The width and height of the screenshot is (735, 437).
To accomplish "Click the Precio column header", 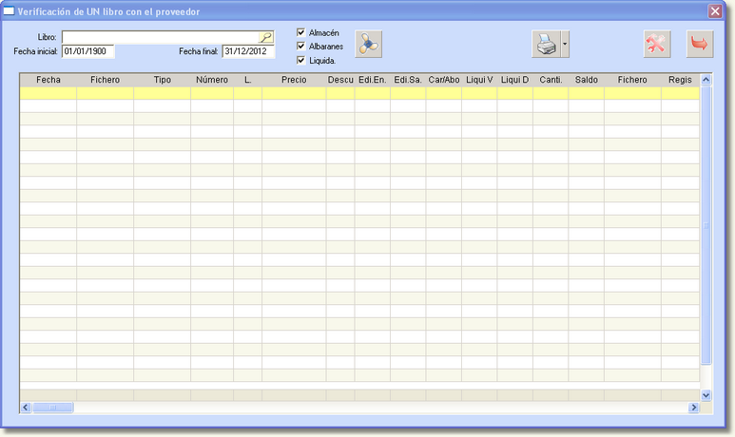I will [294, 80].
